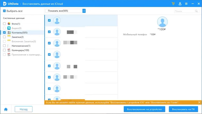202x114 pixels.
Task: Uncheck the first contact row checkbox
Action: tap(49, 20)
